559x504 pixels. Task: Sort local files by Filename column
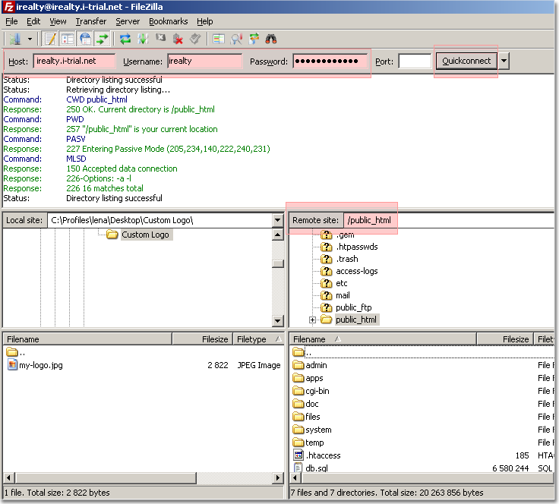tap(87, 339)
